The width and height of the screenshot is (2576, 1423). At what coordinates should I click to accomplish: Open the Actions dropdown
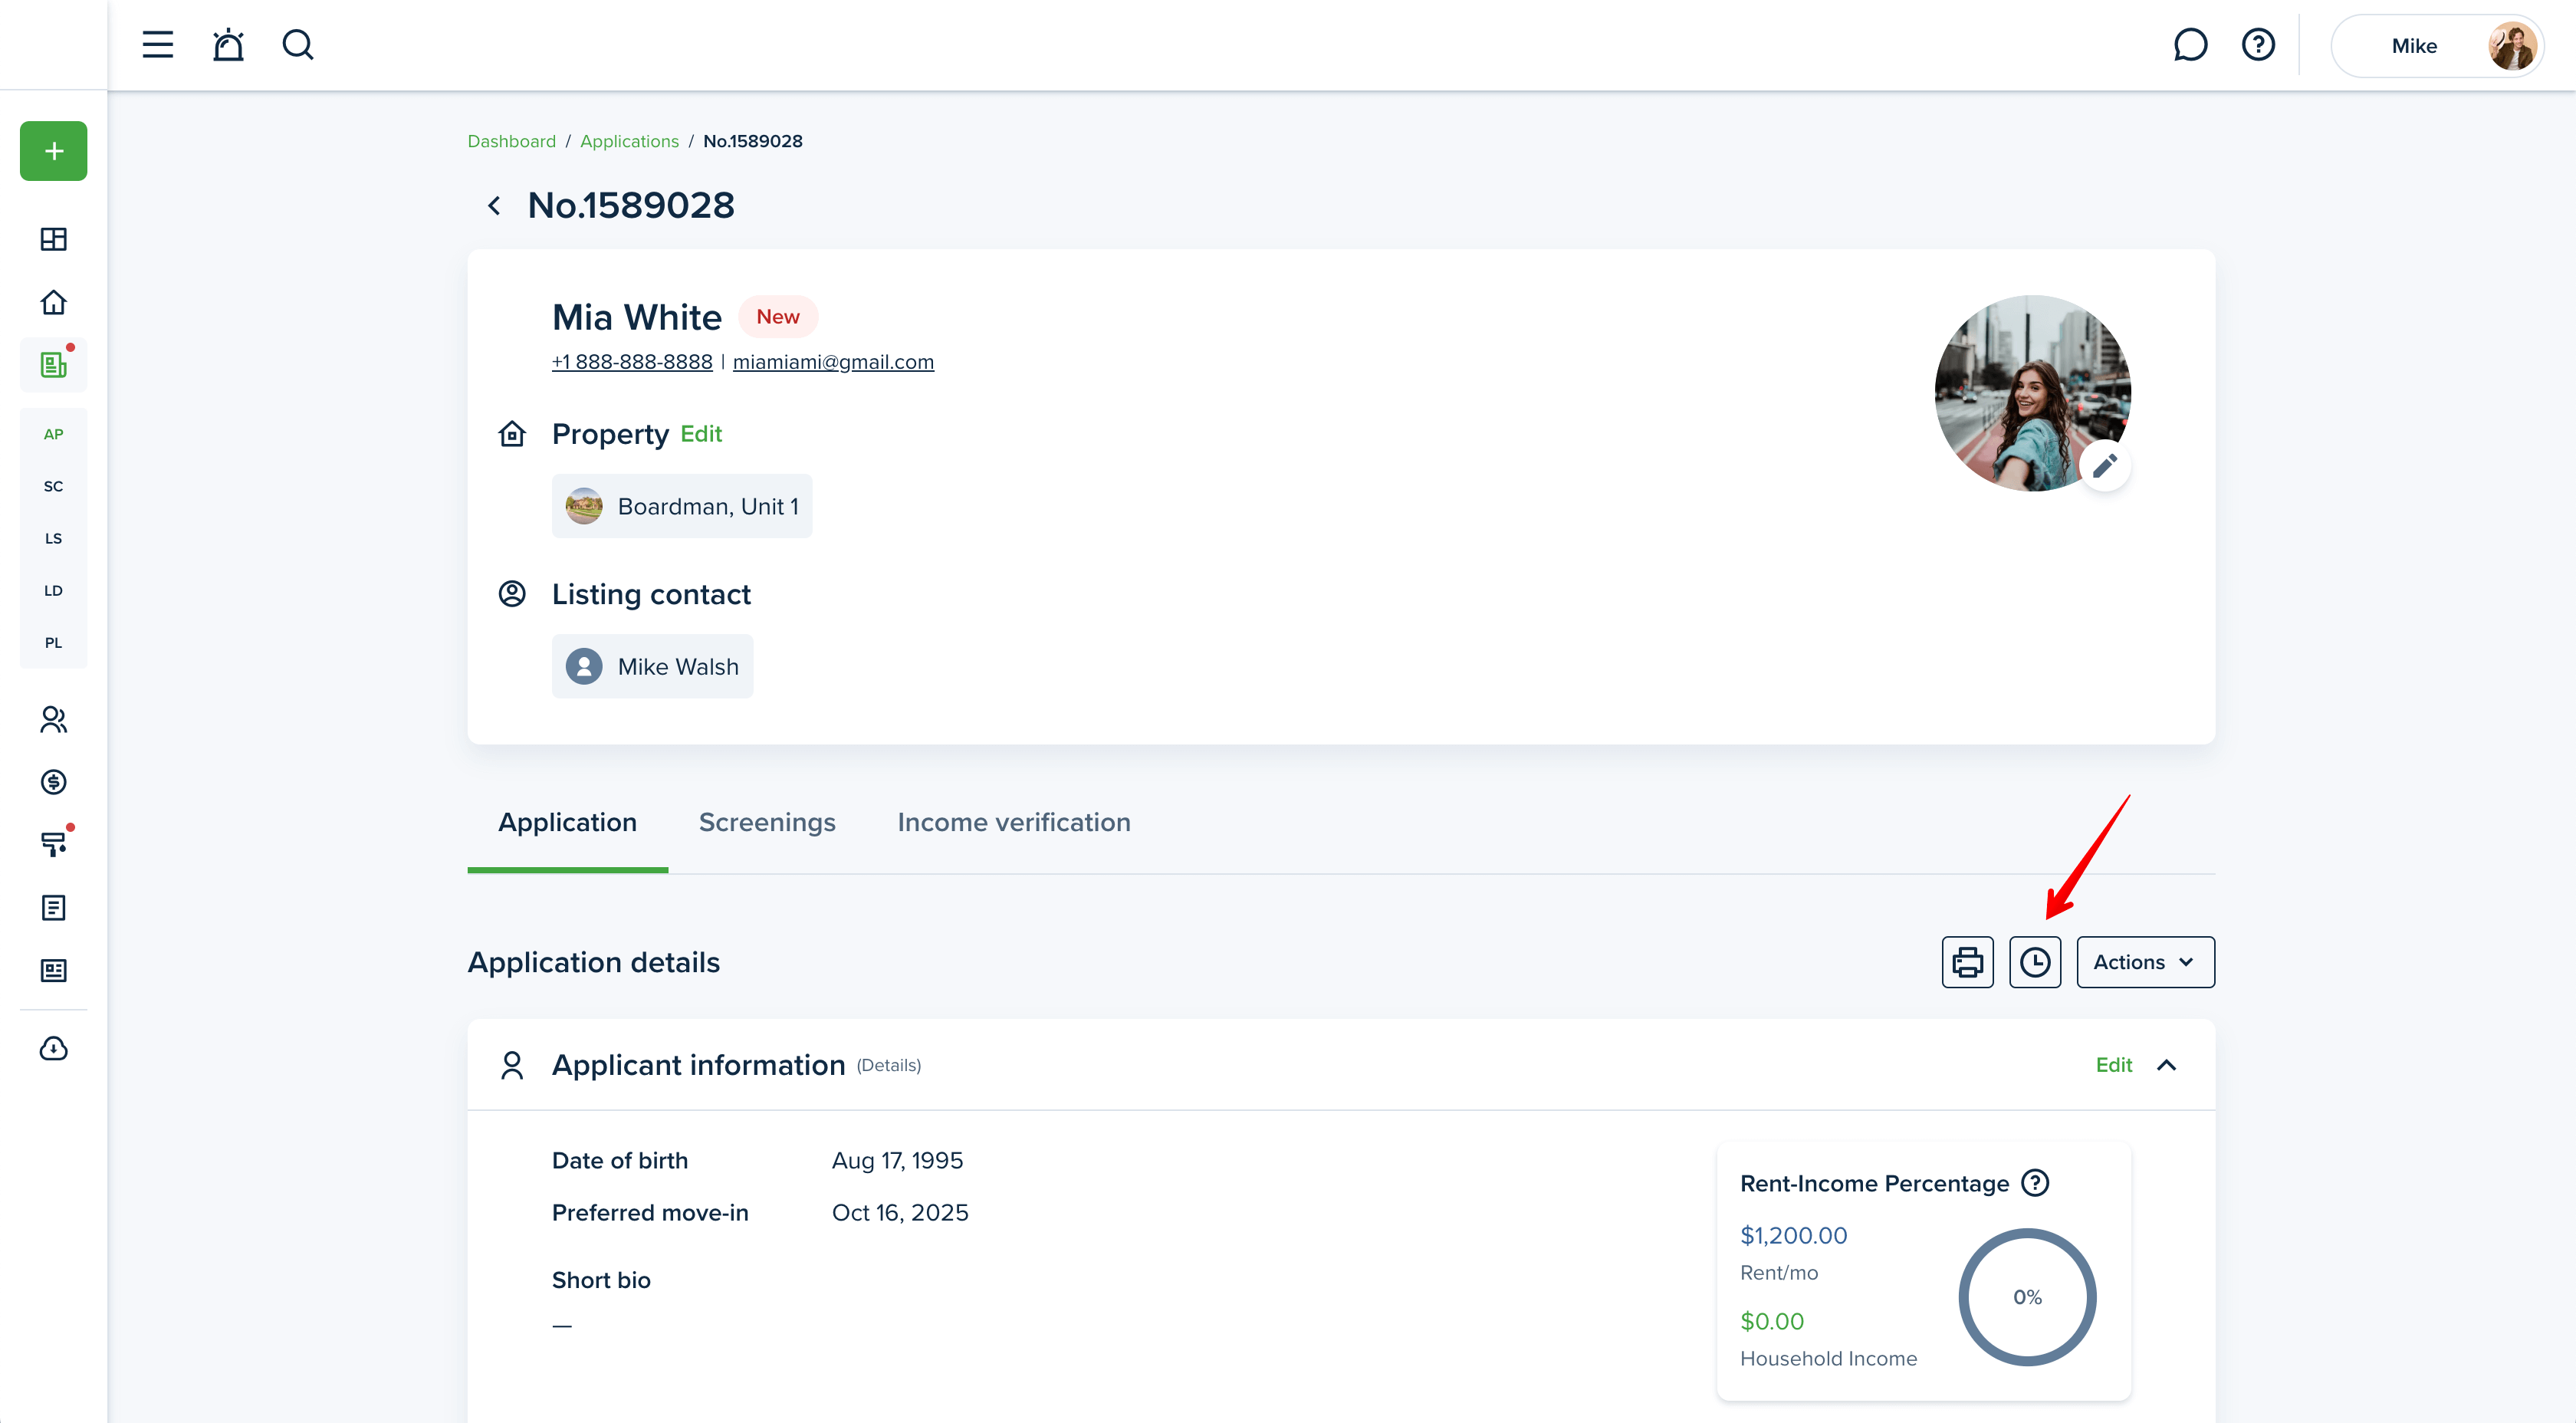[2145, 962]
